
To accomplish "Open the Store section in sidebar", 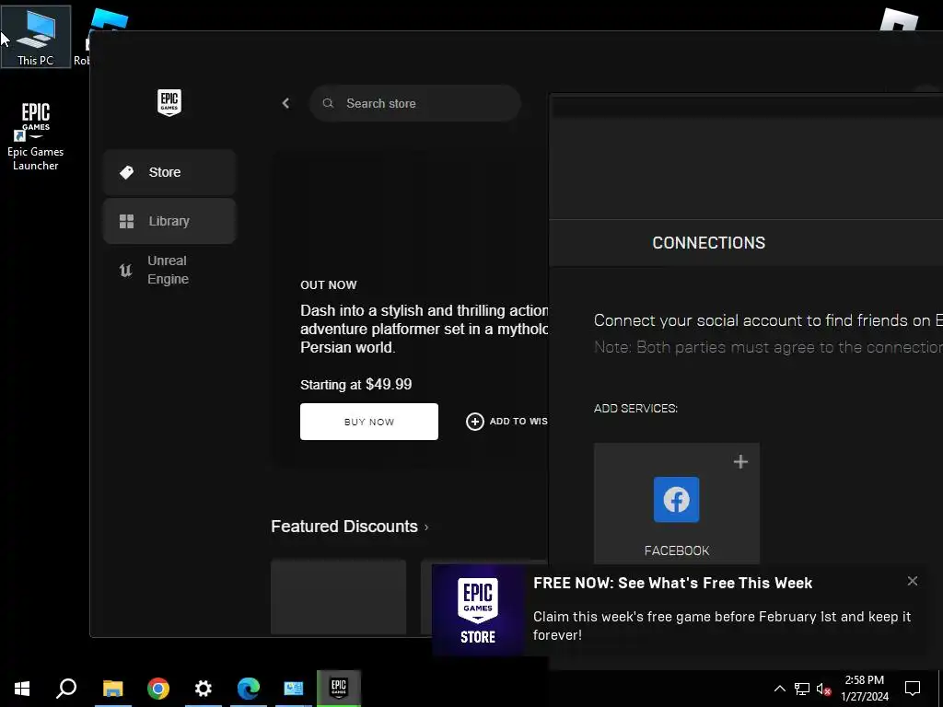I will (169, 172).
